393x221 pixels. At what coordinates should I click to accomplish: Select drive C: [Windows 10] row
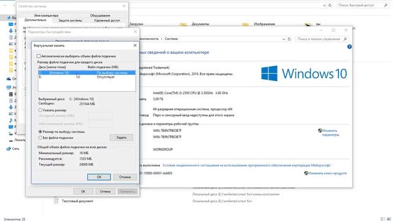87,72
